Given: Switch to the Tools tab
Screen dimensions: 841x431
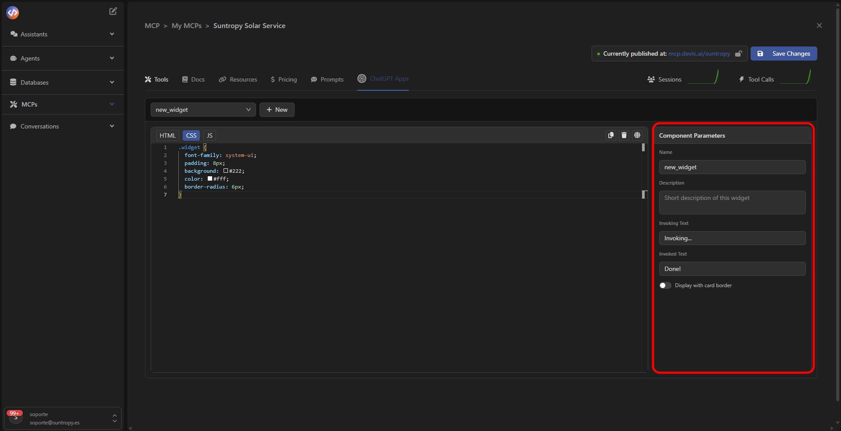Looking at the screenshot, I should 157,79.
